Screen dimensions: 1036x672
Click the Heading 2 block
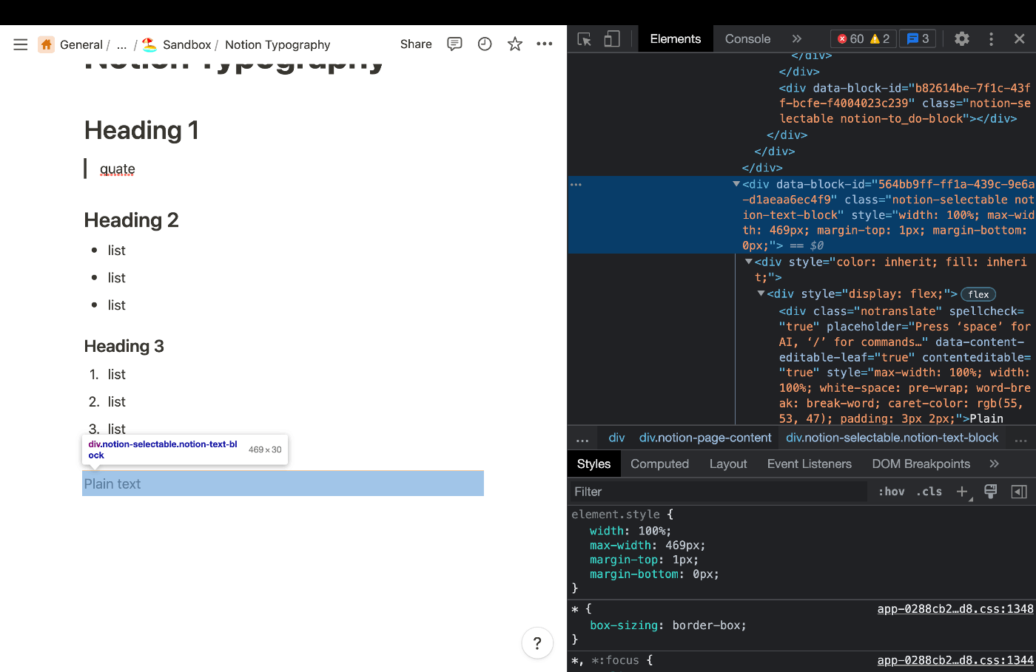point(131,220)
